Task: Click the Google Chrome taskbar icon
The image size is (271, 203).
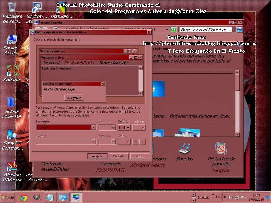Action: click(x=23, y=197)
